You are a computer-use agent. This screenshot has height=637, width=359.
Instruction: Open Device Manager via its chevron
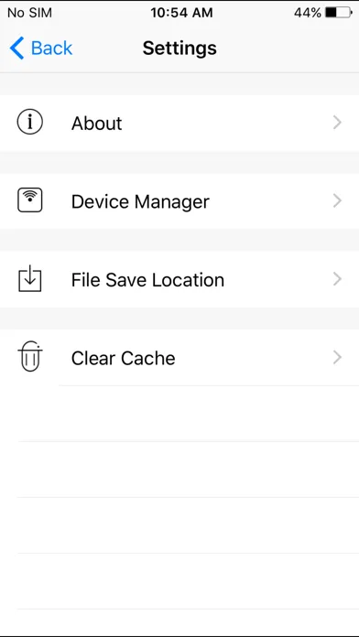[337, 200]
